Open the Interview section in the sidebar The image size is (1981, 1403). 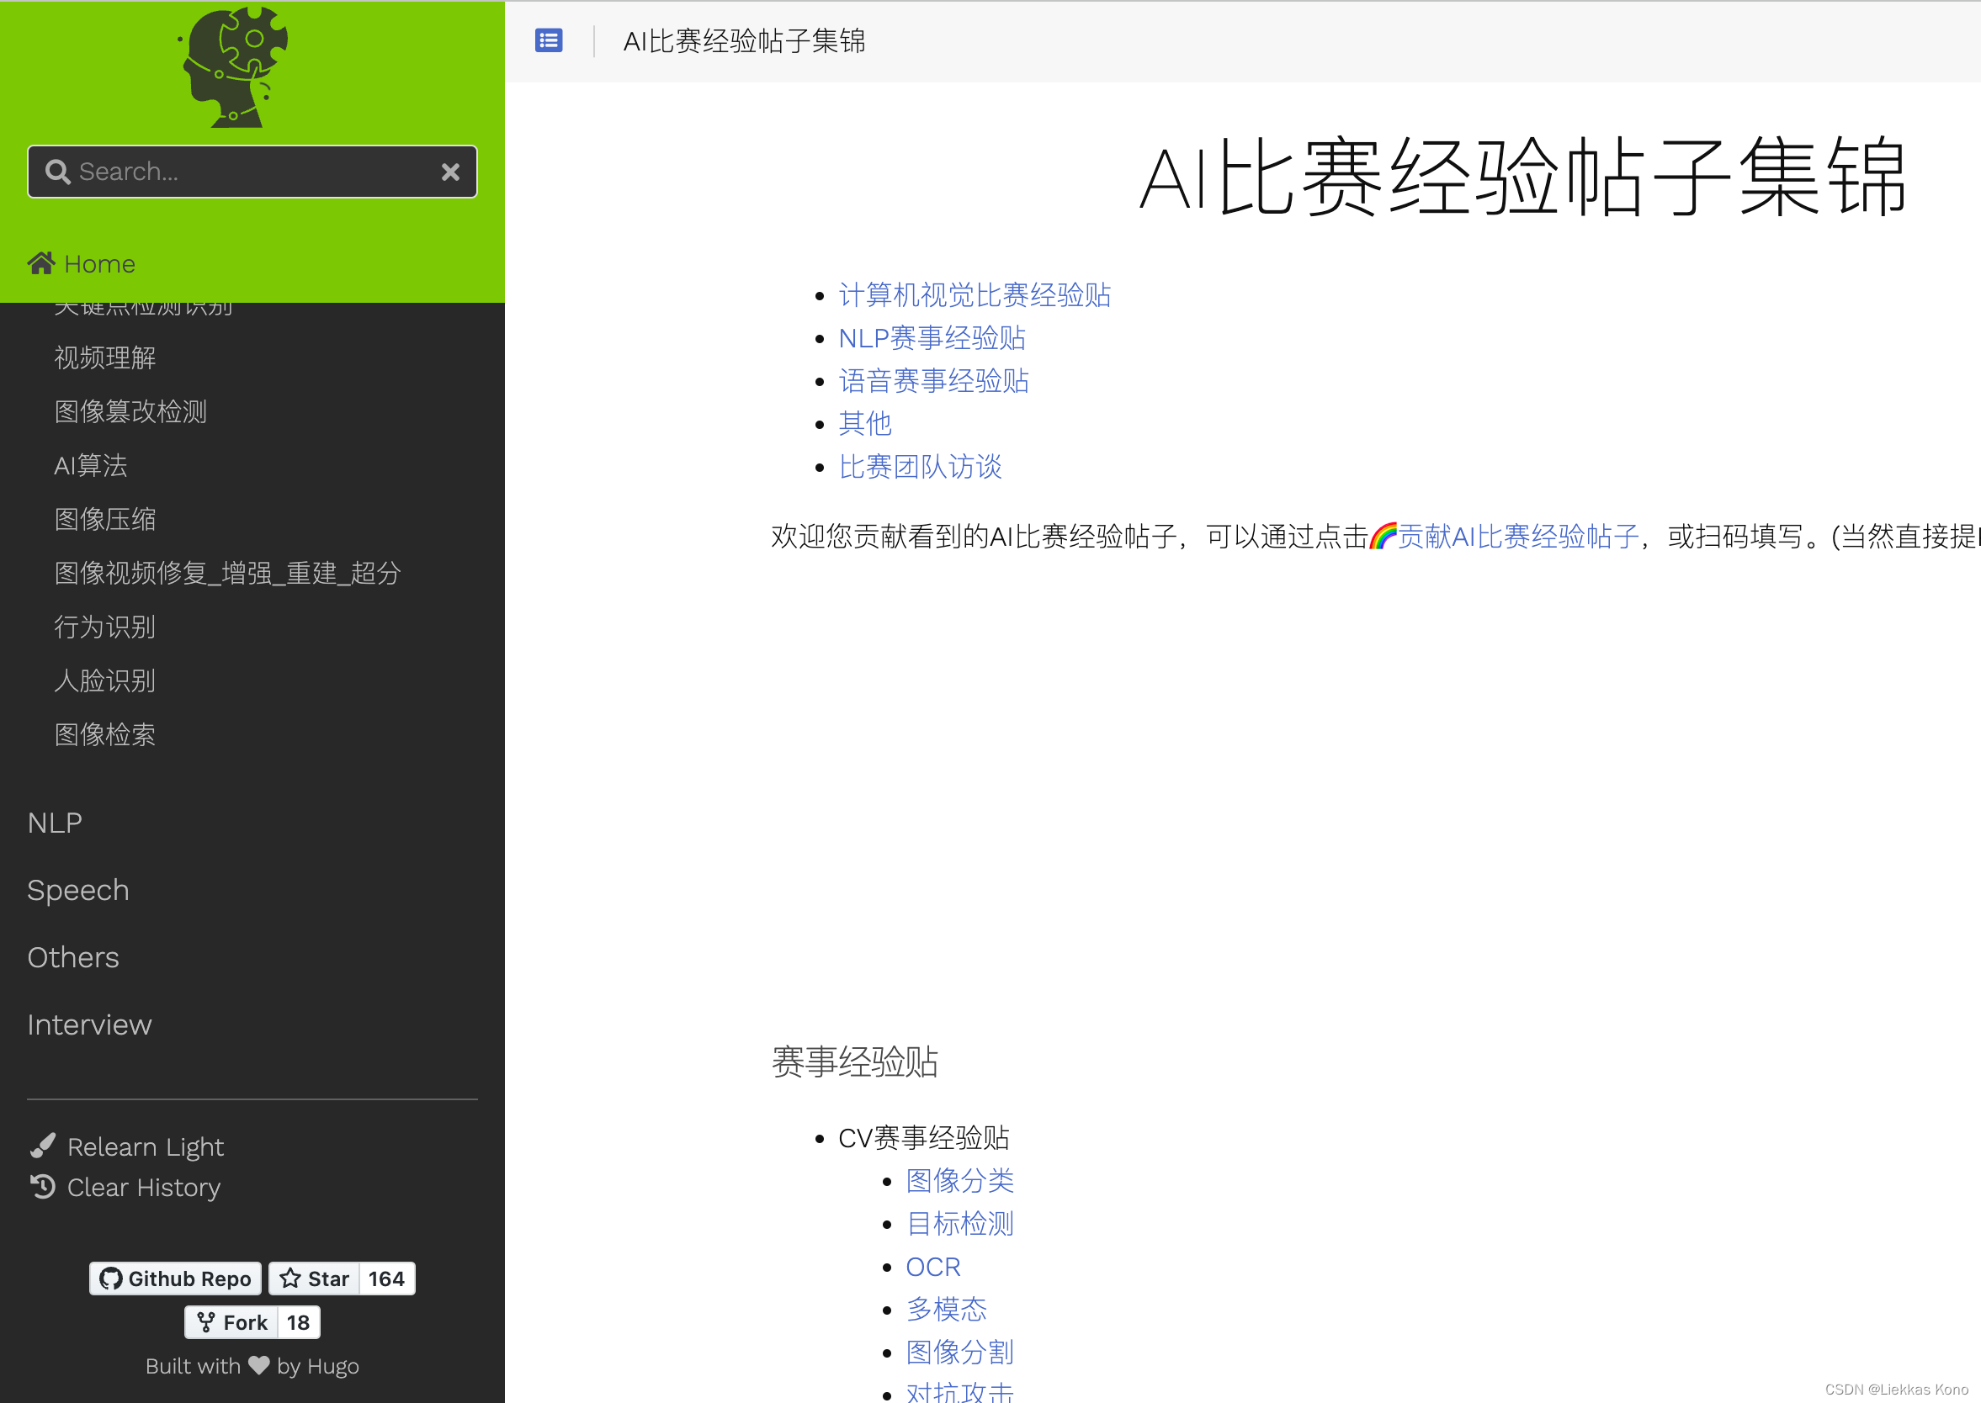[89, 1024]
